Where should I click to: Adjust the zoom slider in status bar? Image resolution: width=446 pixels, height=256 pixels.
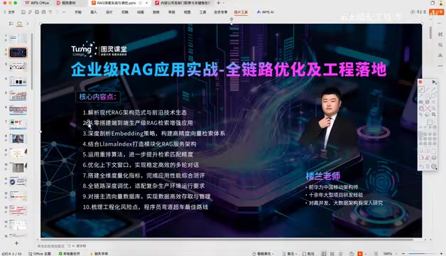[422, 253]
